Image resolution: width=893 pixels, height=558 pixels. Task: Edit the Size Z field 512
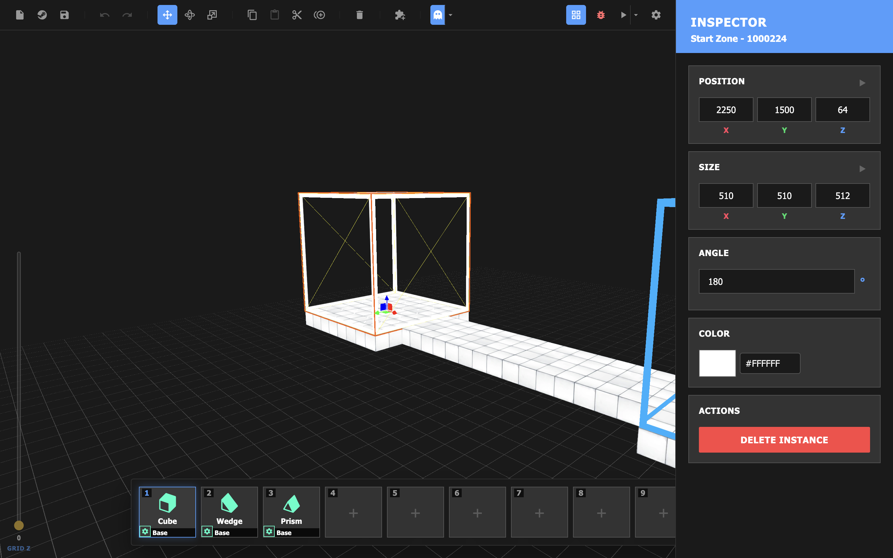click(842, 196)
